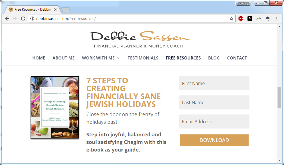This screenshot has height=165, width=284.
Task: Click the black P extension icon
Action: tap(249, 19)
